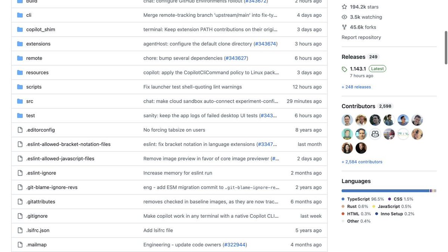
Task: Open commit 'Fix launcher test shell-quoting lint warnings'
Action: (x=193, y=87)
